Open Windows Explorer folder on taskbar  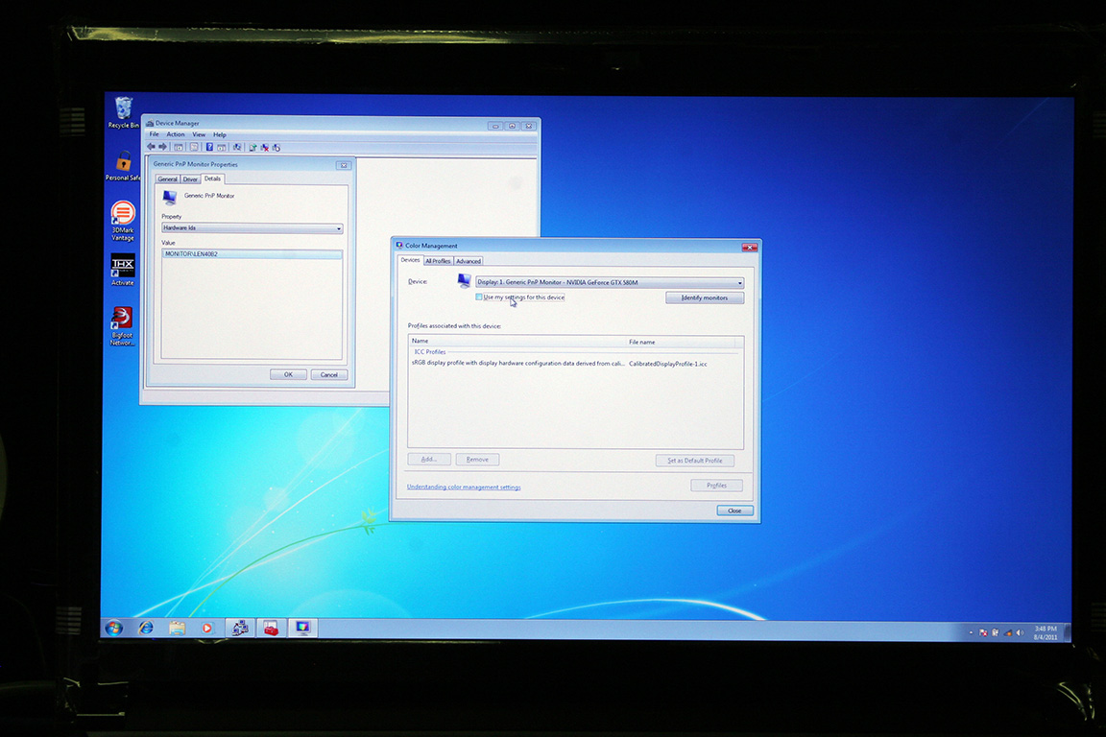177,627
